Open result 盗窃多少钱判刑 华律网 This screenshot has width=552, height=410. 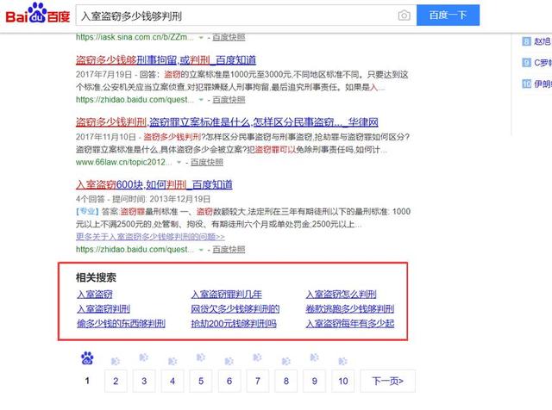[227, 122]
